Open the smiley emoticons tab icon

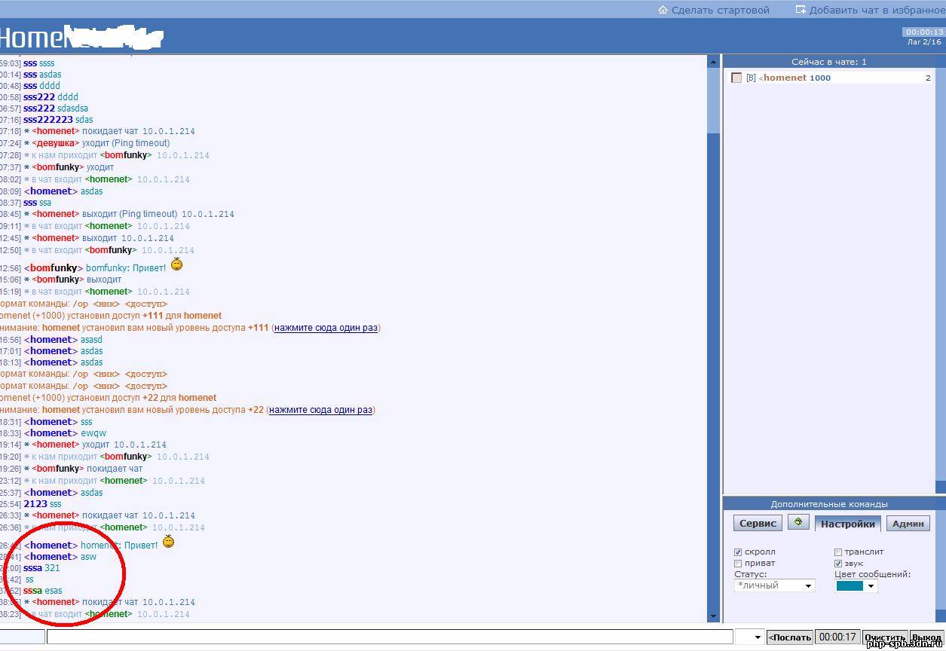pos(798,522)
